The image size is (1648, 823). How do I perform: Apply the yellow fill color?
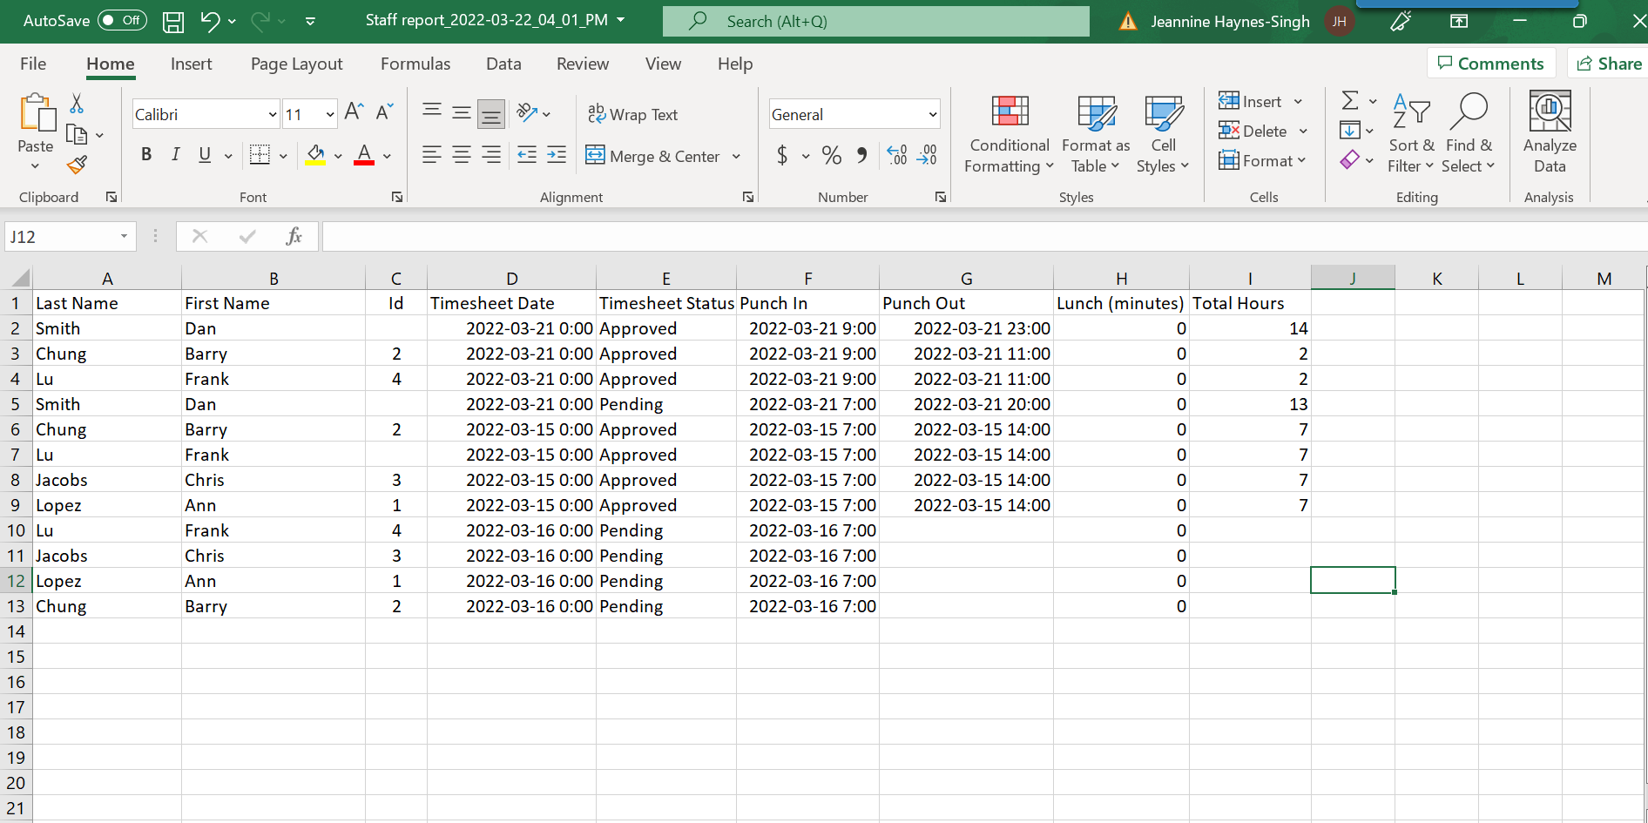(315, 156)
